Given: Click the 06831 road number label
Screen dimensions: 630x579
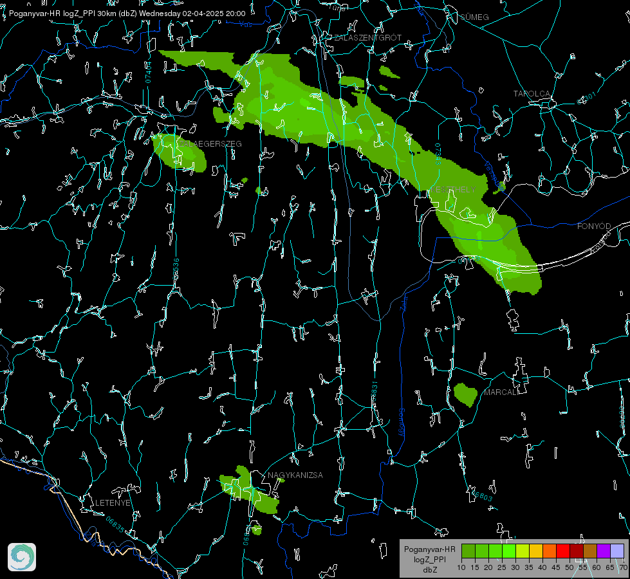Looking at the screenshot, I should [x=375, y=392].
